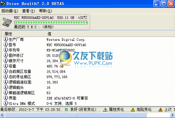Screen dimensions: 175x118
Task: Click the info icon beside 总的寻址扇区
Action: (x=5, y=77)
